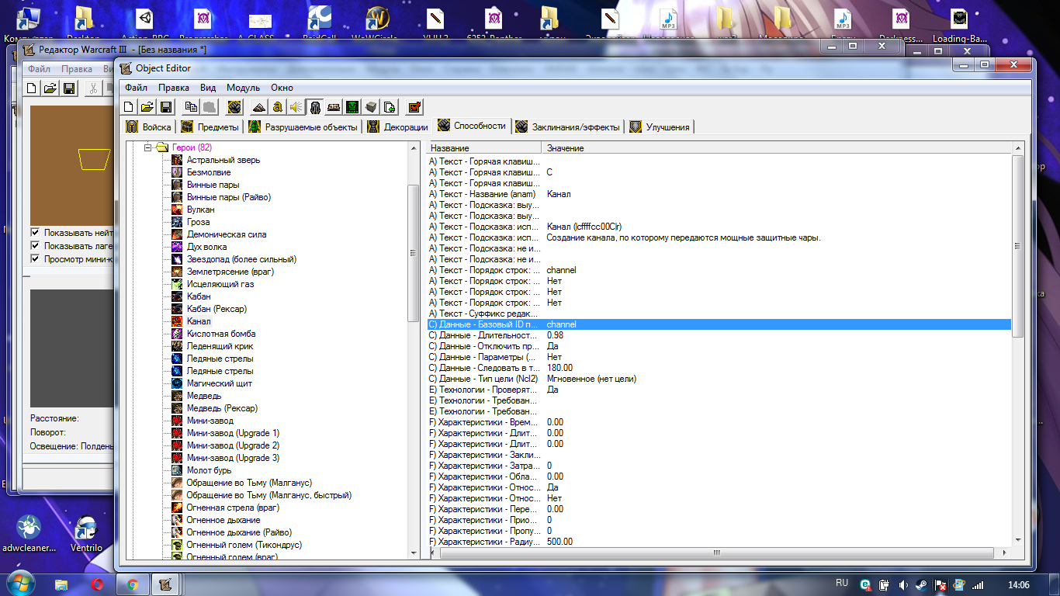Open the Окно menu in Object Editor
The image size is (1060, 596).
(282, 88)
